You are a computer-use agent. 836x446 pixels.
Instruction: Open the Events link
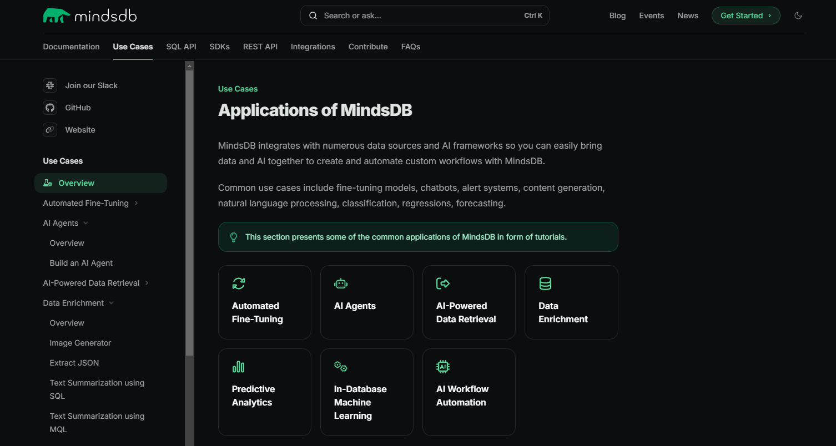pos(651,16)
